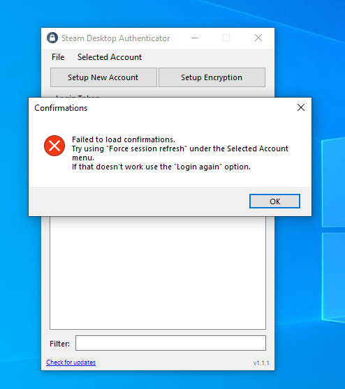Image resolution: width=345 pixels, height=389 pixels.
Task: Click the Steam Desktop Authenticator title text
Action: tap(115, 38)
